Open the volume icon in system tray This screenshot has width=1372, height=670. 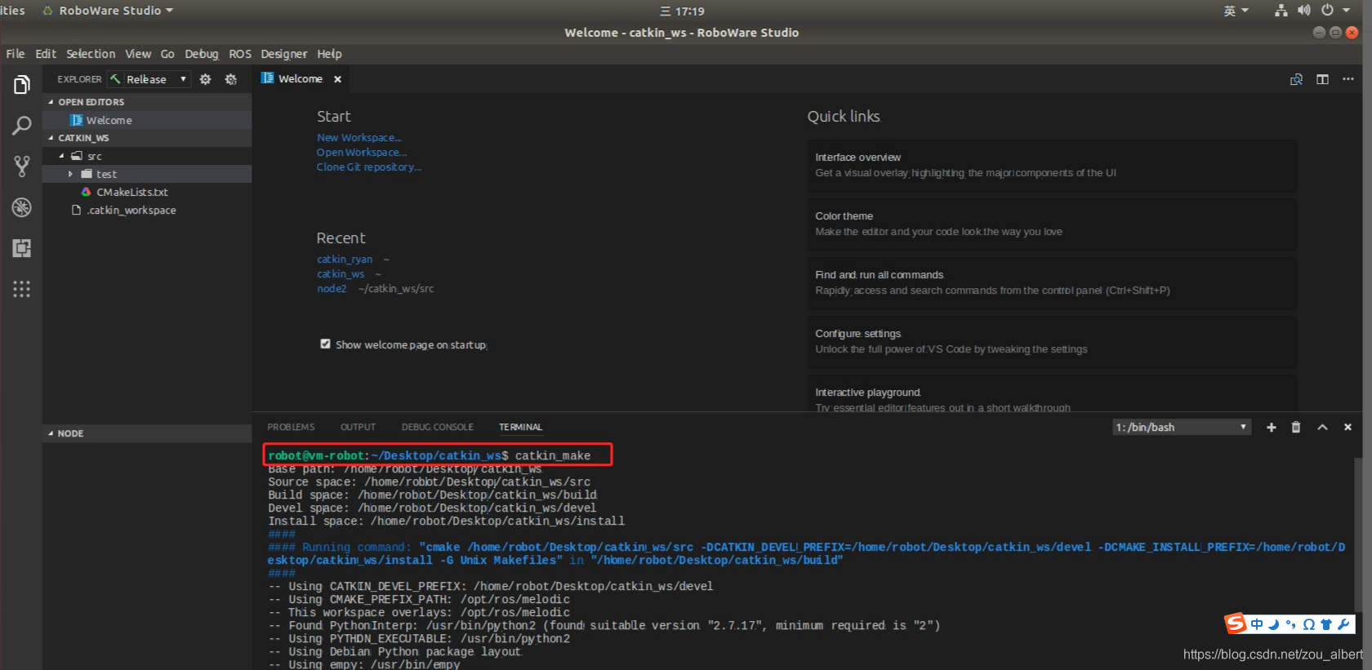(1303, 11)
